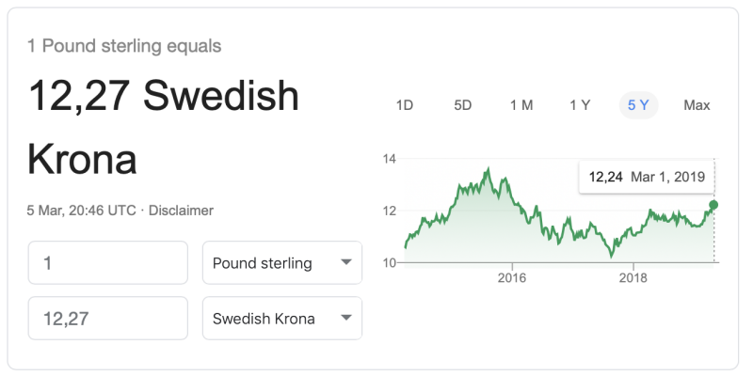The width and height of the screenshot is (753, 376).
Task: Open the Swedish Krona currency dropdown
Action: point(282,318)
